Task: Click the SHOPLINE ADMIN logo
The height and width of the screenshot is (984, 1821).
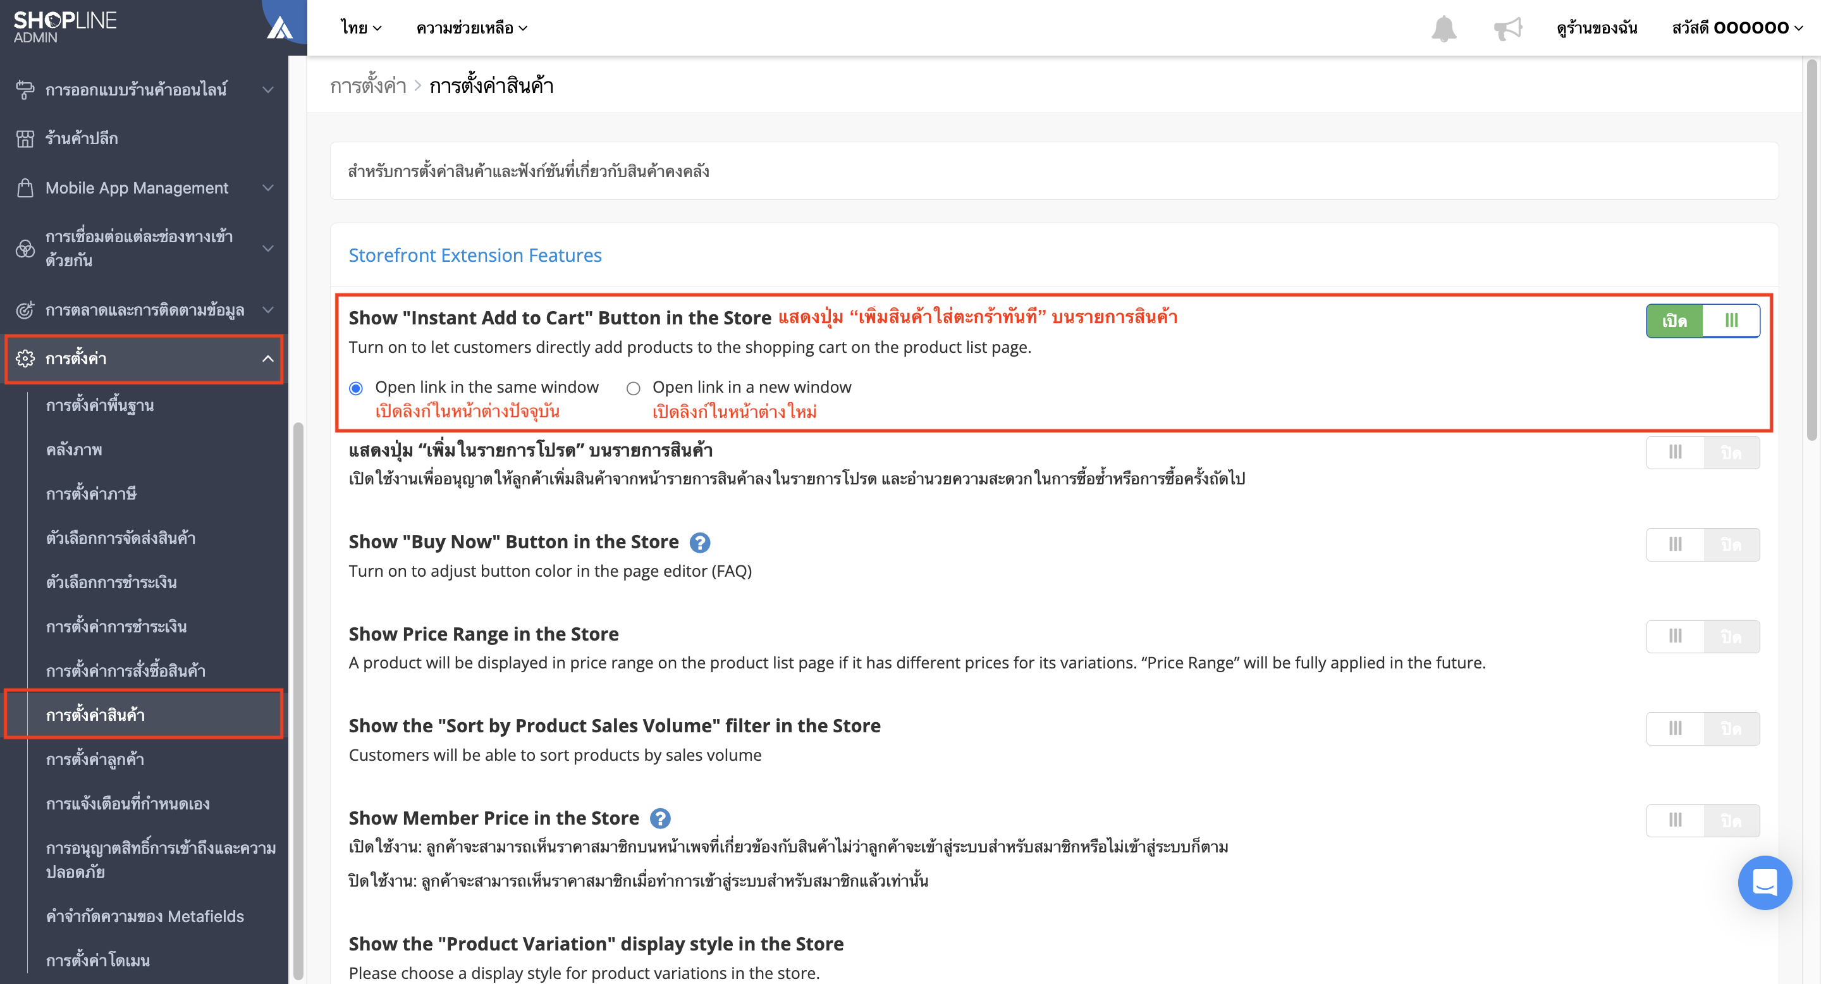Action: 65,27
